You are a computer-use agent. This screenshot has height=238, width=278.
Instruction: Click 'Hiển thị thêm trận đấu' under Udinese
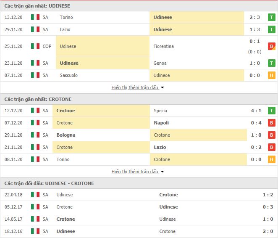click(x=135, y=87)
